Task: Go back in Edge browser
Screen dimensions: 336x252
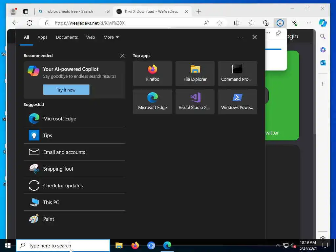Action: (x=15, y=23)
